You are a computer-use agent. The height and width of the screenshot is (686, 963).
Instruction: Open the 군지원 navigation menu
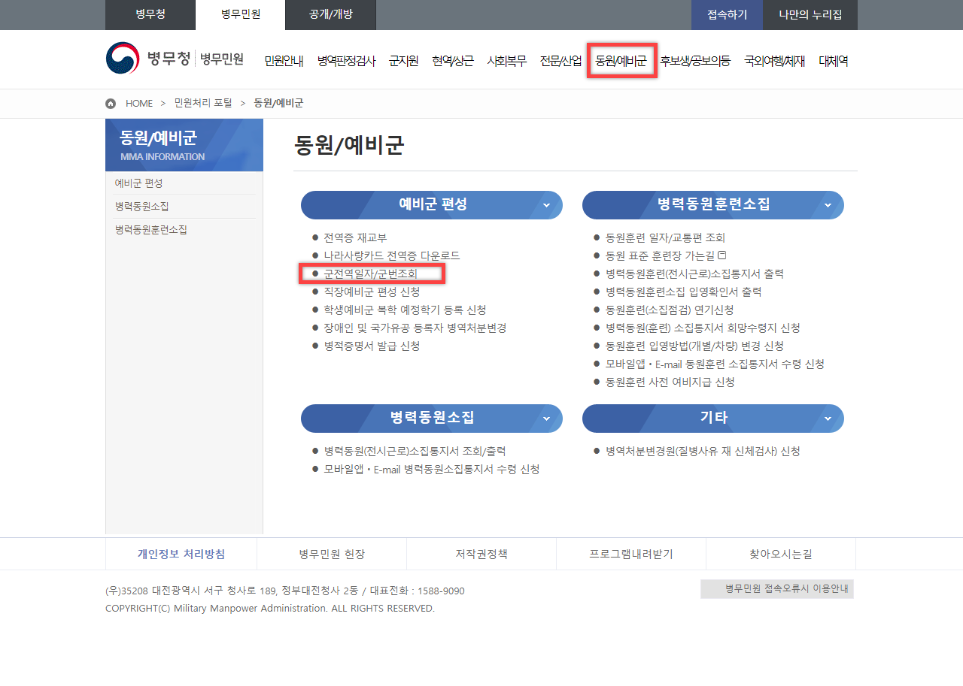pos(403,62)
